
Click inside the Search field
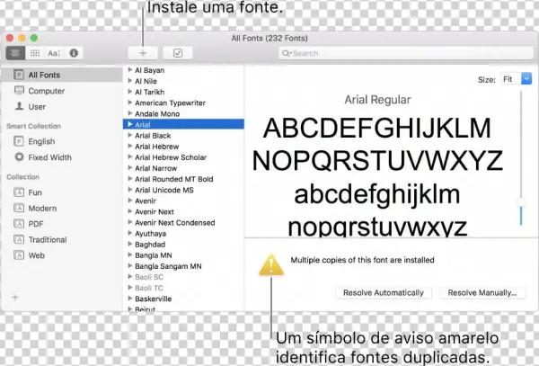click(404, 53)
